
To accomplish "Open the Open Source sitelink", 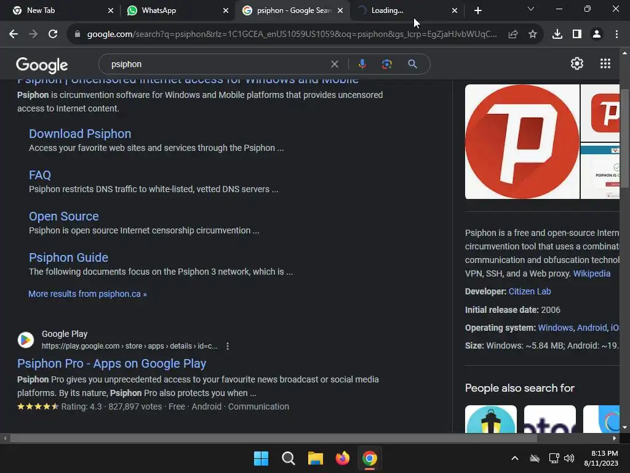I will click(x=64, y=216).
